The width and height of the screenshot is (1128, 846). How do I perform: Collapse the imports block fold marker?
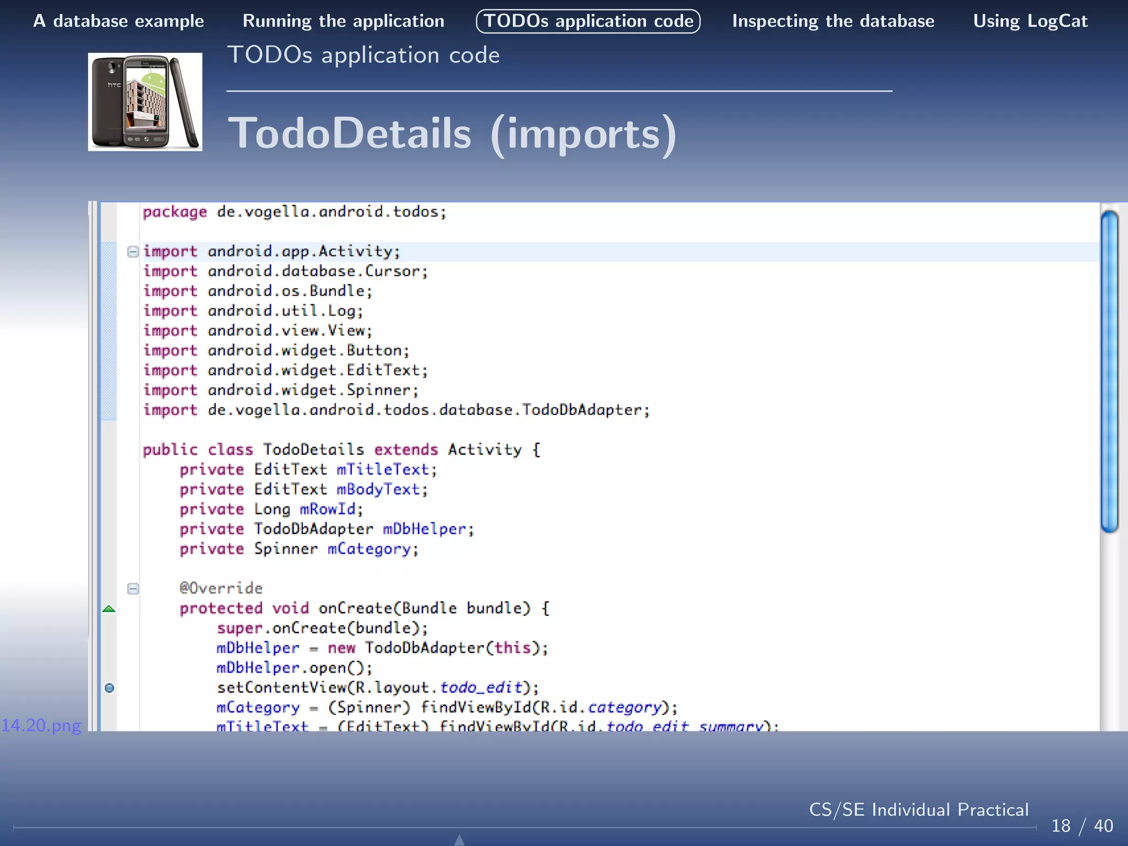pos(133,252)
